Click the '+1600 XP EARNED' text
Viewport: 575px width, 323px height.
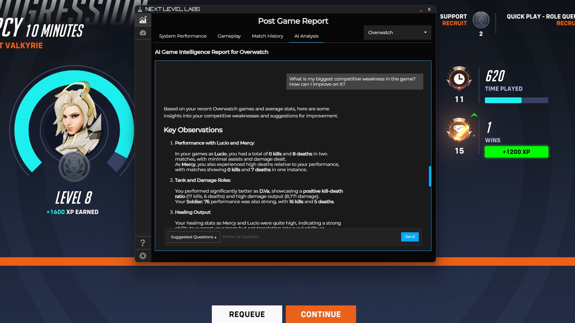(72, 212)
